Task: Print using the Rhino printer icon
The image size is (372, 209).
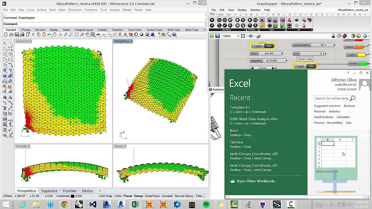Action: [22, 35]
